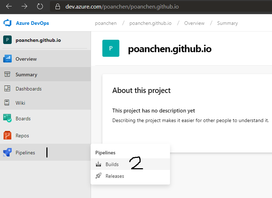Click the Dashboards grid icon
The height and width of the screenshot is (198, 272).
point(7,88)
